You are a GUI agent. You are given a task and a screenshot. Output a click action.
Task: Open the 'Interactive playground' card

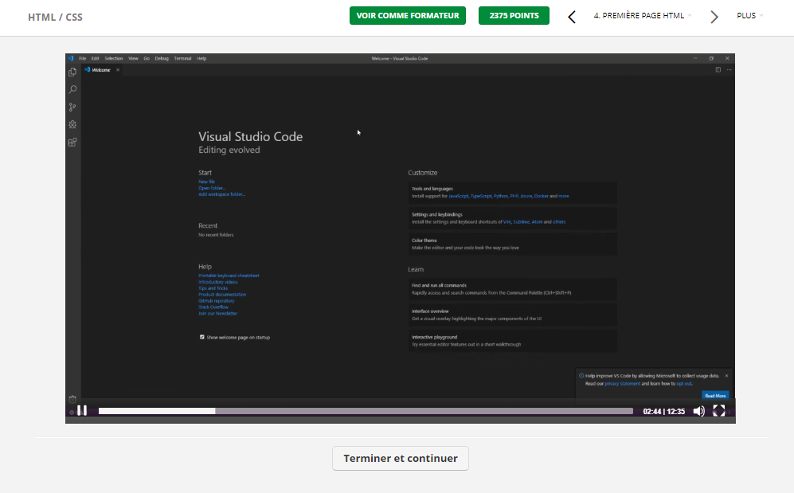[512, 341]
